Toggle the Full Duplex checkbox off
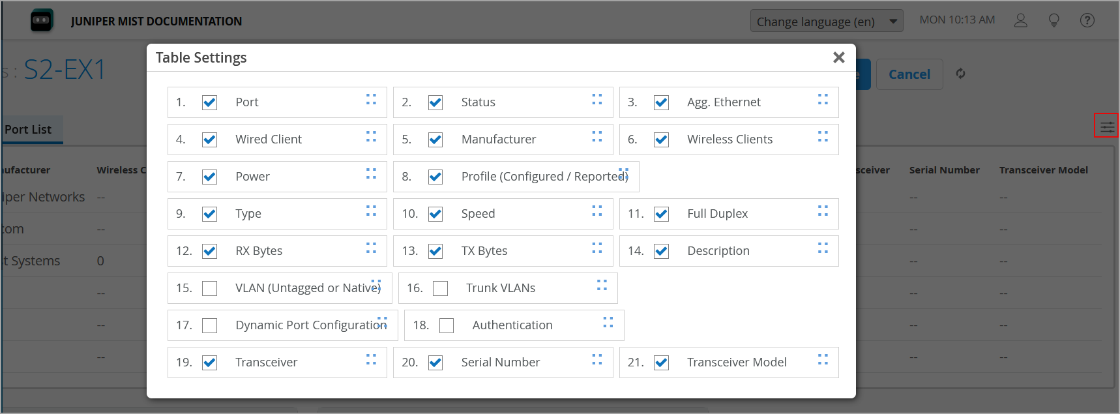 [x=661, y=214]
